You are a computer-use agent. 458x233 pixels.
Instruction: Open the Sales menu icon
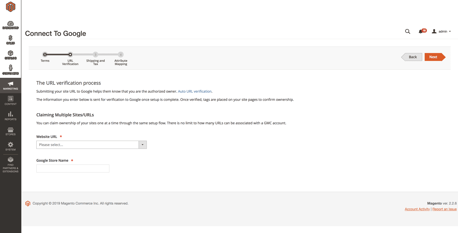tap(10, 40)
